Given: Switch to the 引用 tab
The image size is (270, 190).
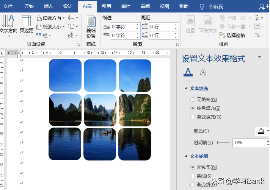Looking at the screenshot, I should click(x=107, y=6).
